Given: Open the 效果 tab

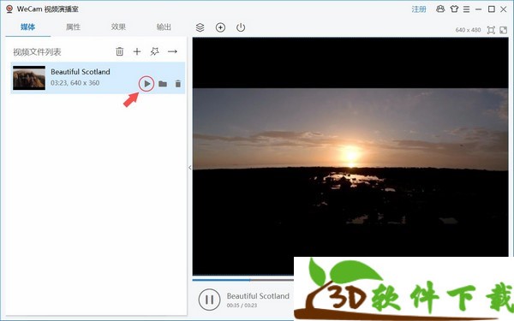Looking at the screenshot, I should point(118,27).
